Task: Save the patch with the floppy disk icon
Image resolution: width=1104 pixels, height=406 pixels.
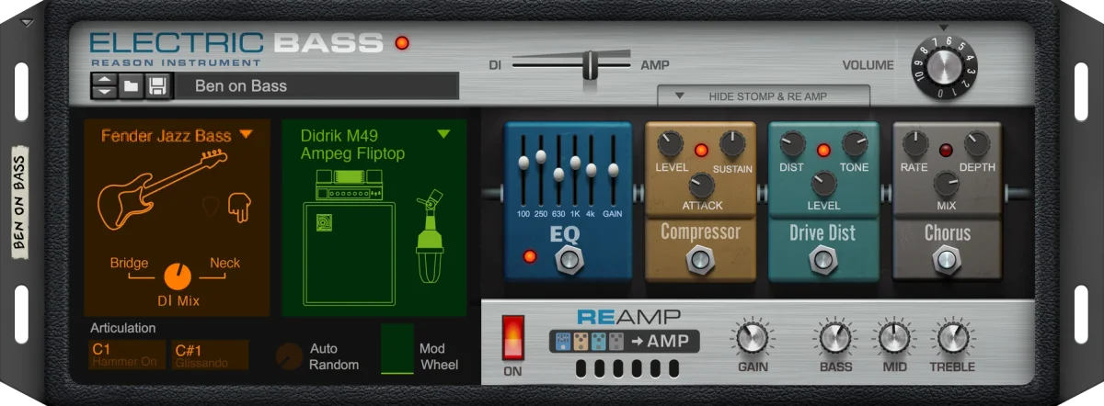Action: click(x=157, y=86)
